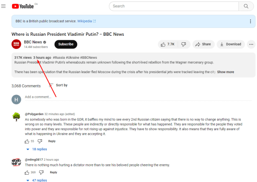
Task: Open the Sort by comments menu
Action: tap(58, 85)
